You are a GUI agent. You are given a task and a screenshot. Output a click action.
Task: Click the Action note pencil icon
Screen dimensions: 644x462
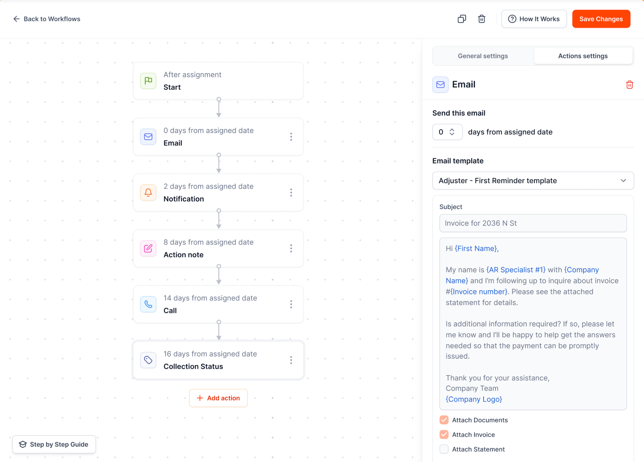point(148,249)
